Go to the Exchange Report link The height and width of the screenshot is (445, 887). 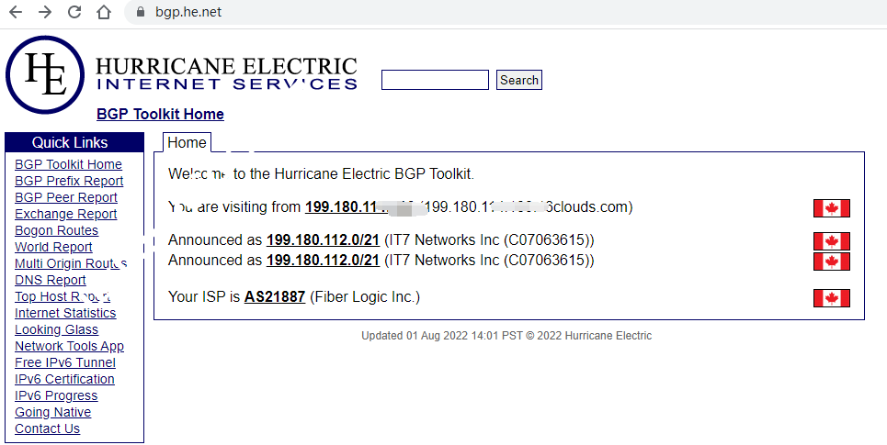click(66, 215)
